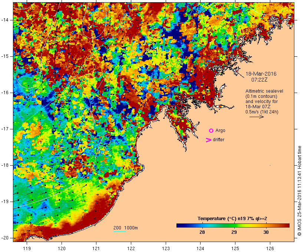Click the 'Altimetric sealevel' caption
Image resolution: width=304 pixels, height=252 pixels.
[264, 91]
